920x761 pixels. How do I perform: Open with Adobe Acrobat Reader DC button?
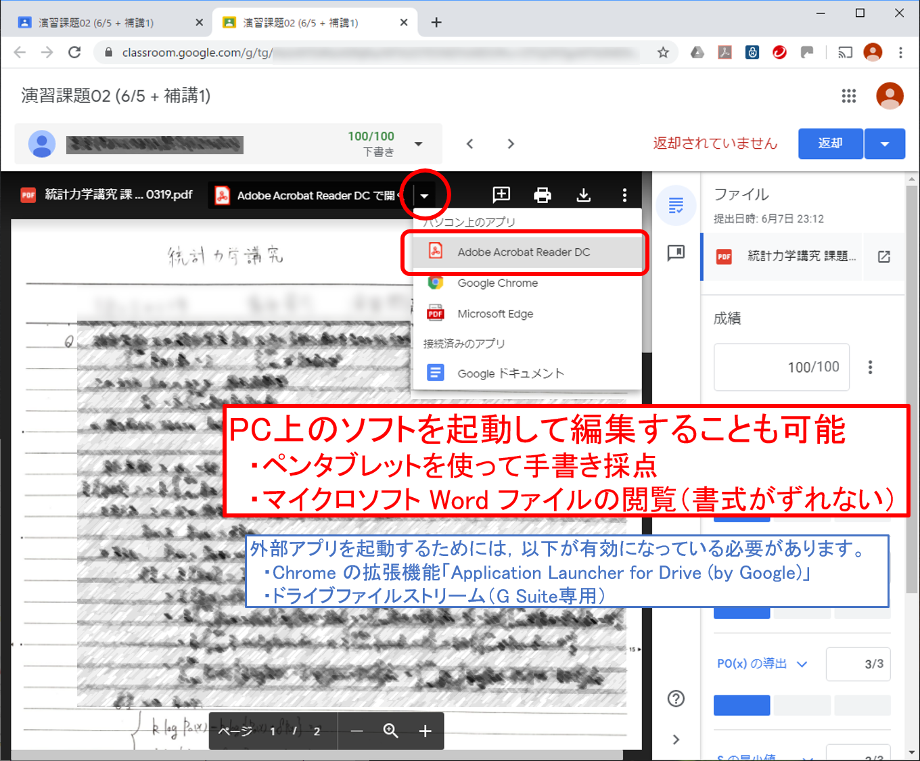click(x=308, y=195)
